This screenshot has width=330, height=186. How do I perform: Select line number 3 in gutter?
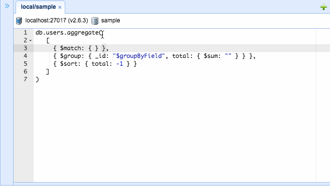(x=25, y=48)
